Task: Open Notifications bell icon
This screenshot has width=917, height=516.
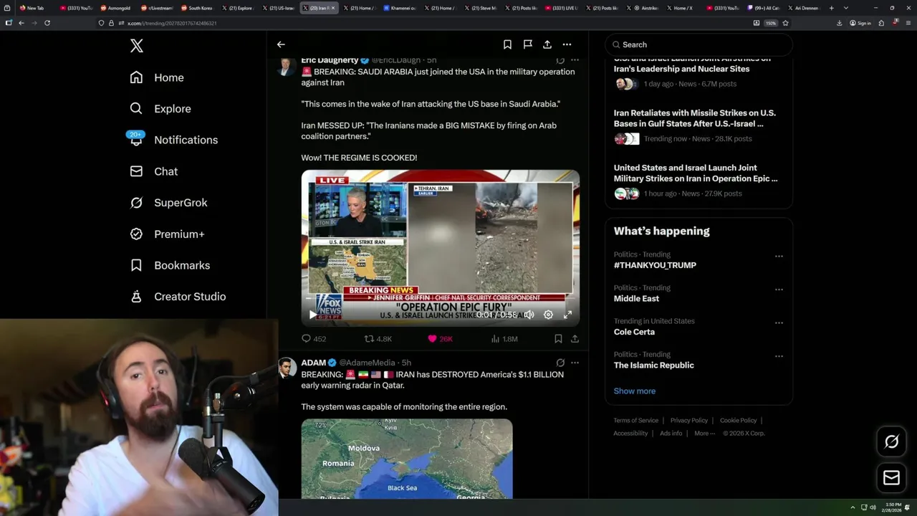Action: click(136, 140)
